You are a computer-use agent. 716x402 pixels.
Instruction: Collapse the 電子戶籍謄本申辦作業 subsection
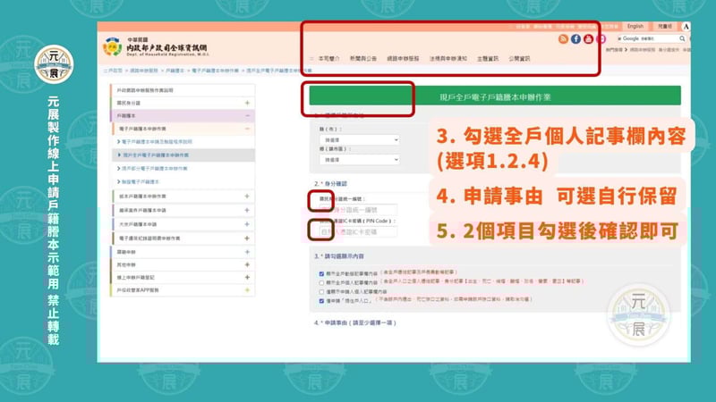[247, 129]
